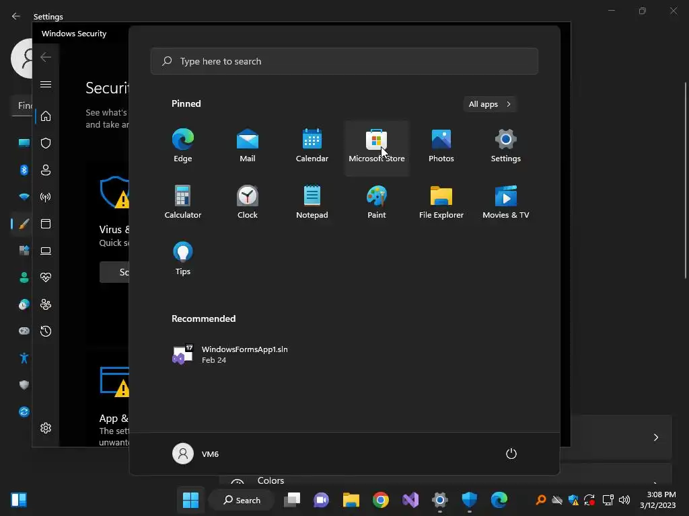
Task: Open Protection history in Windows Security
Action: (46, 331)
